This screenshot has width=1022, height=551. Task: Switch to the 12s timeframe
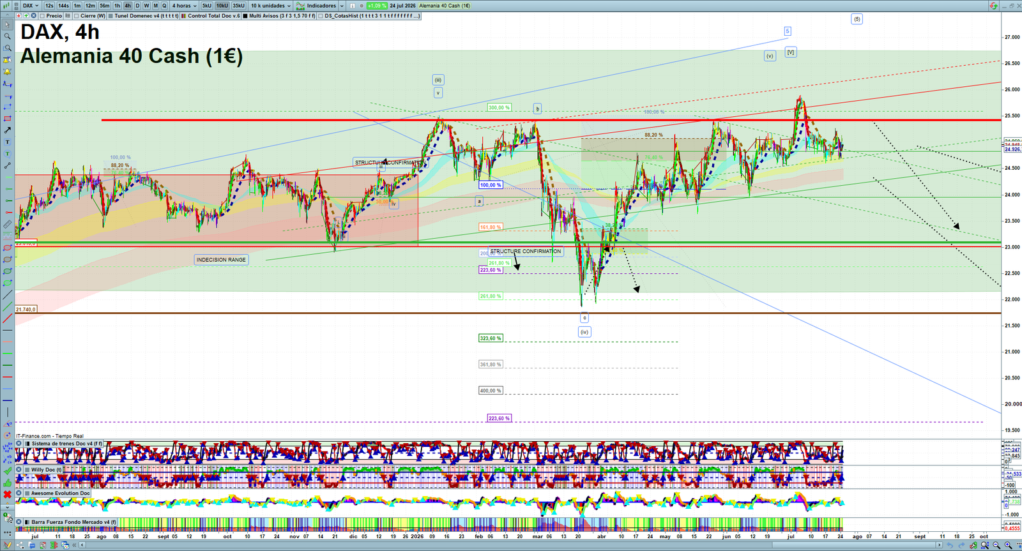pos(49,6)
